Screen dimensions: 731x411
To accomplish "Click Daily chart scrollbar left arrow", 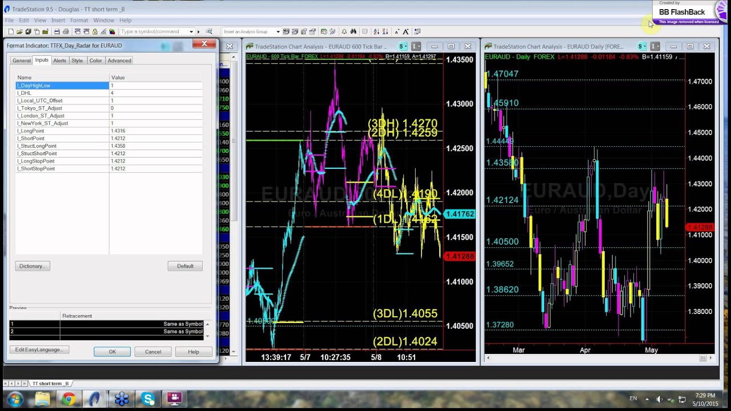I will click(x=488, y=358).
